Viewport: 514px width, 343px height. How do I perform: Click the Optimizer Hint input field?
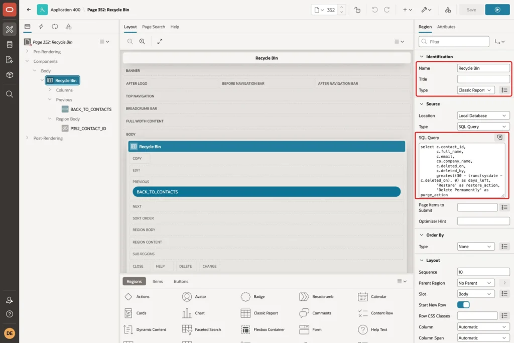(x=483, y=221)
